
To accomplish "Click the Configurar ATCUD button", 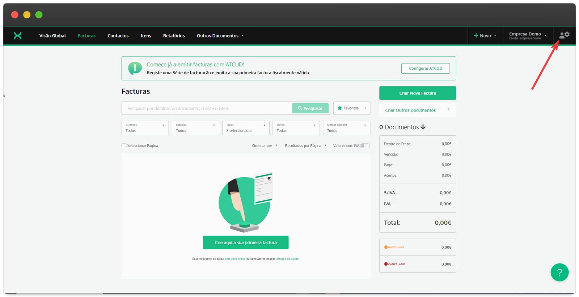I will coord(425,68).
